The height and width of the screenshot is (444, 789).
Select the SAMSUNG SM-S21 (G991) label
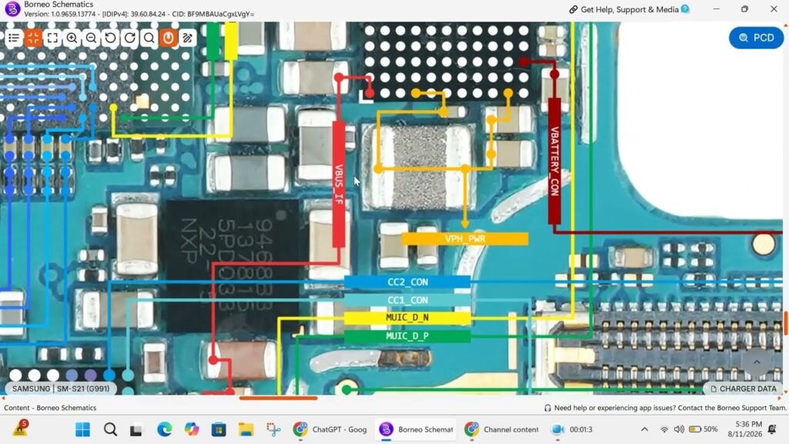pos(60,388)
